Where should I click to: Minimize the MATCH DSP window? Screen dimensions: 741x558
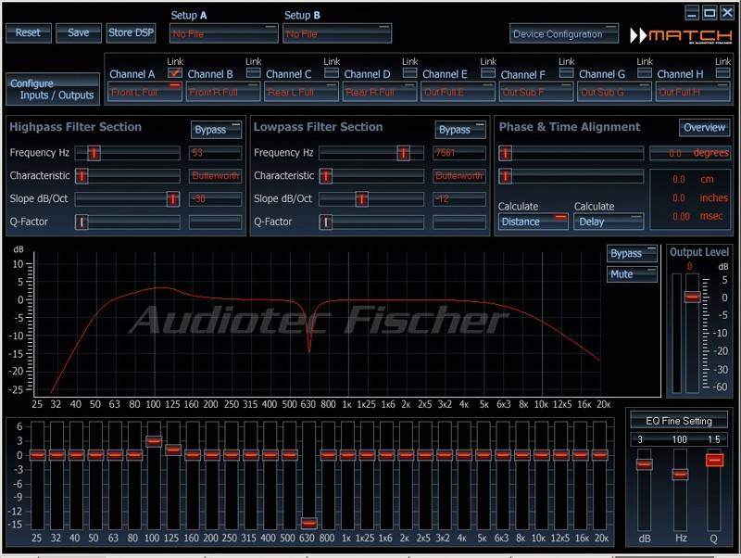(692, 13)
